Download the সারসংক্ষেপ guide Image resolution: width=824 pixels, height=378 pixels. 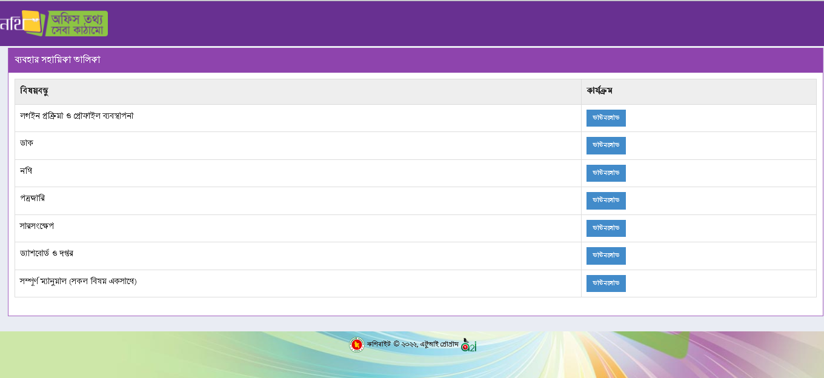pyautogui.click(x=605, y=228)
